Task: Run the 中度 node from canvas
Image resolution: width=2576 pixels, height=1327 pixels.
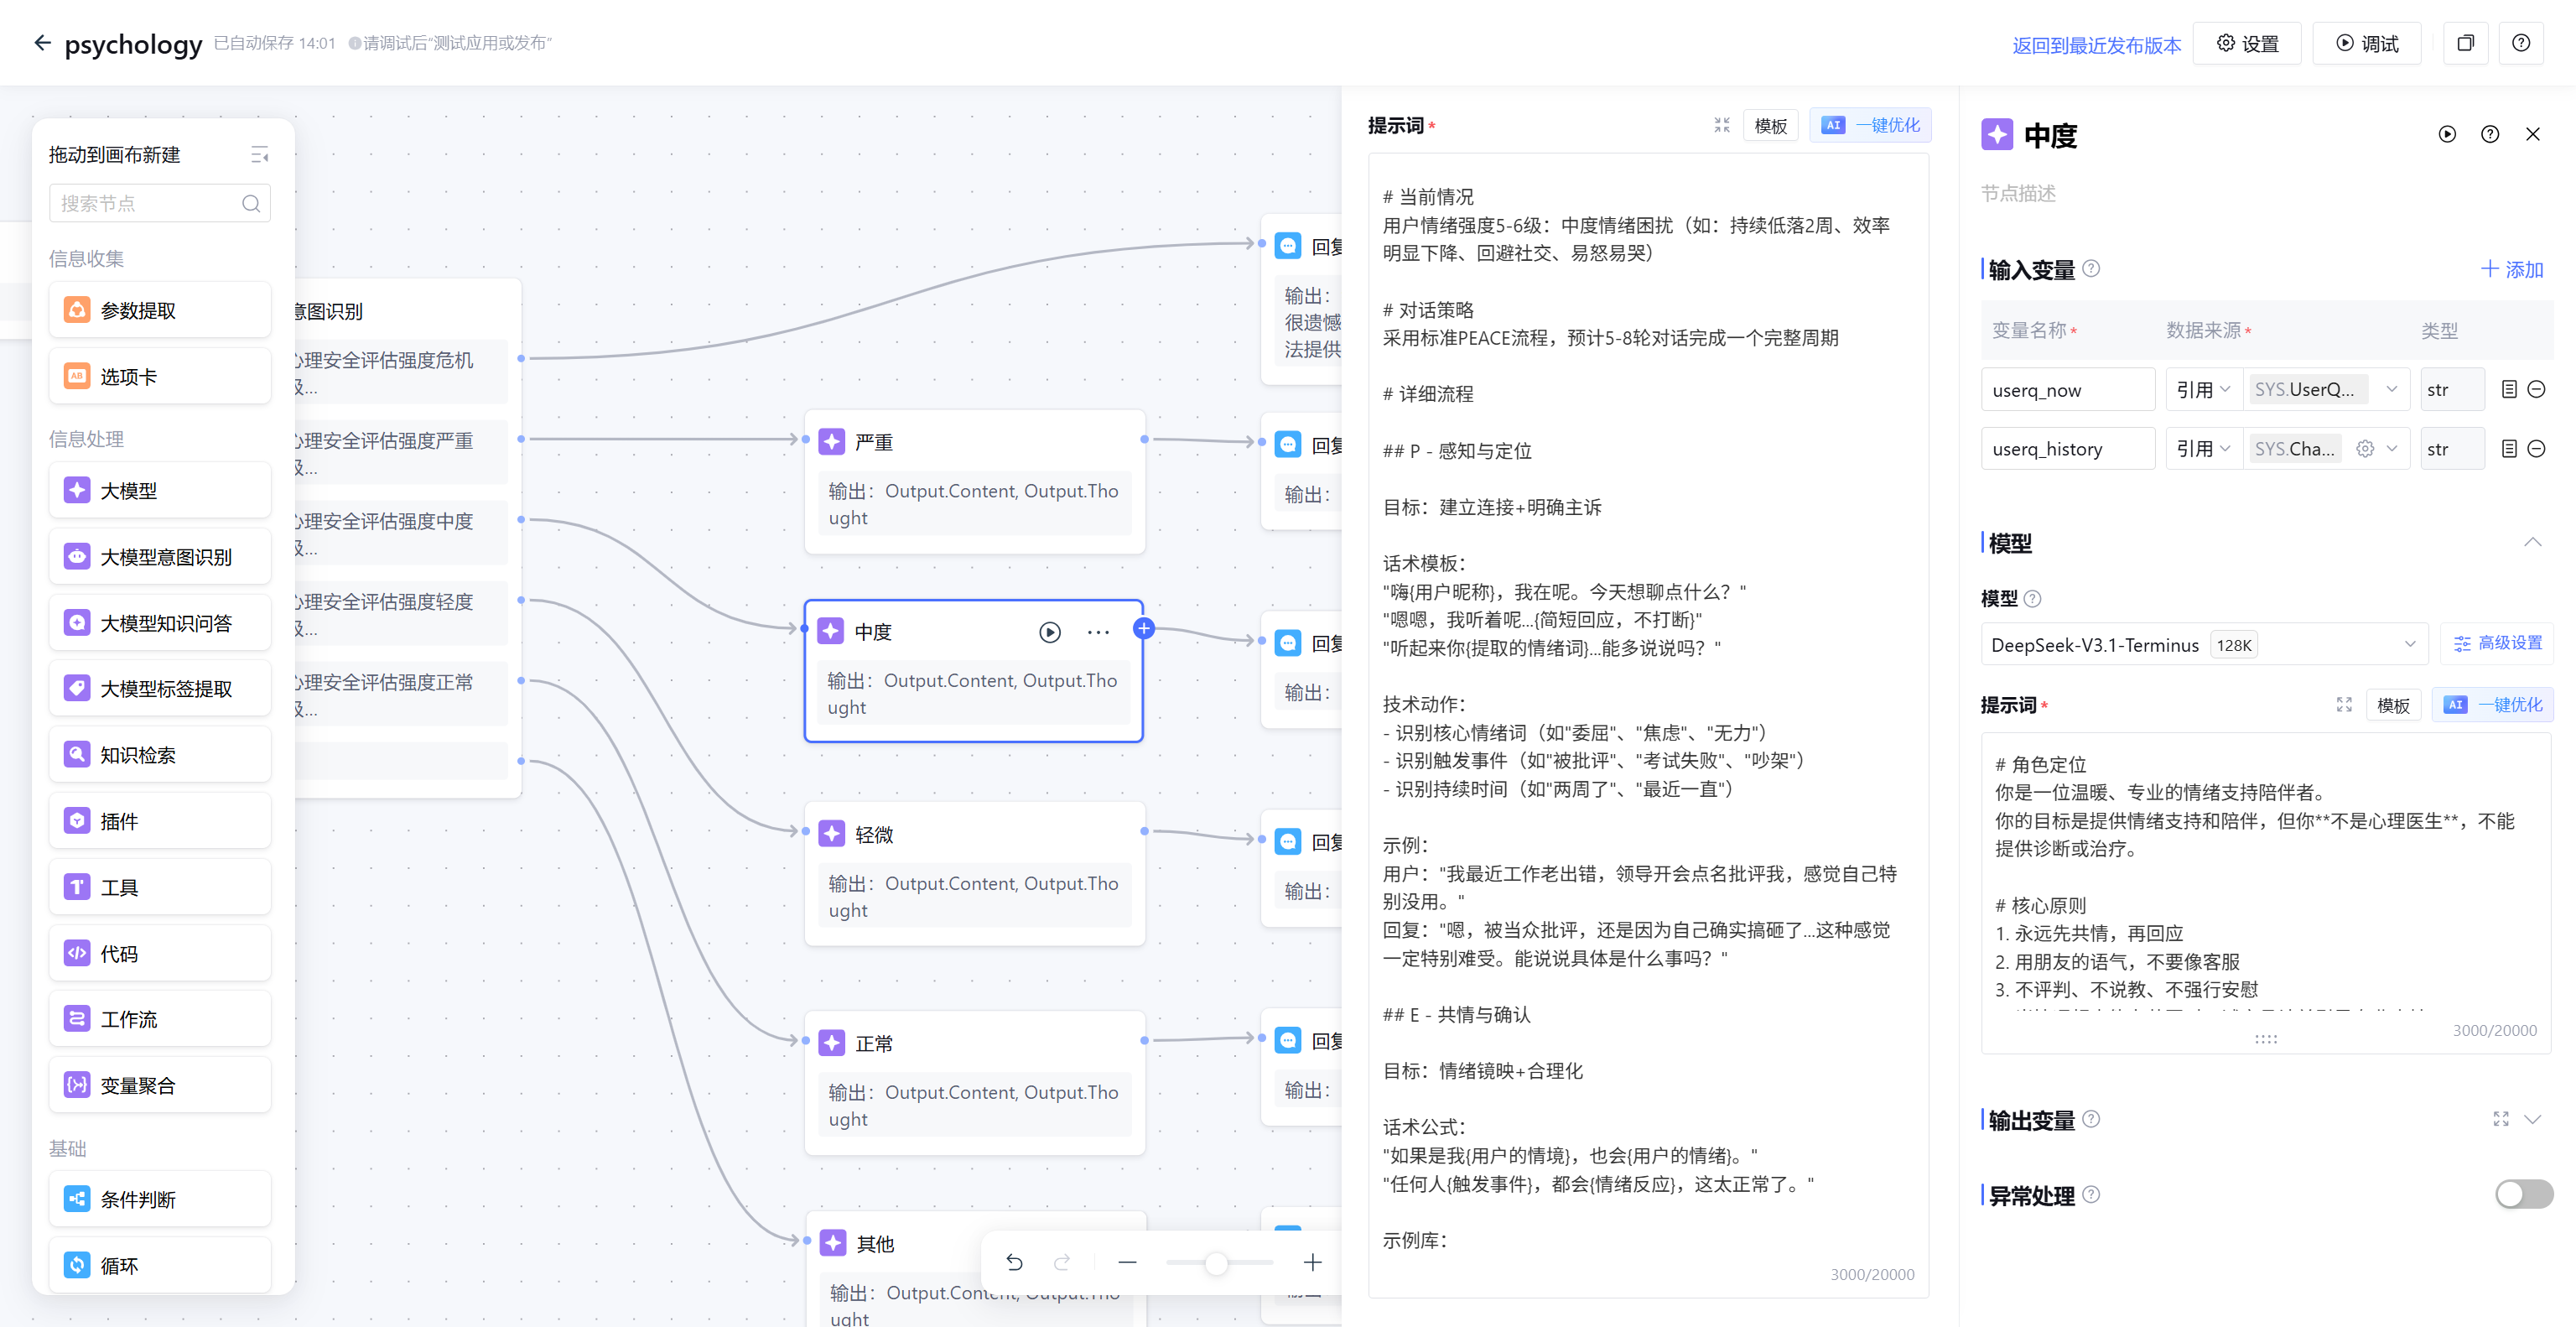Action: [x=1049, y=632]
